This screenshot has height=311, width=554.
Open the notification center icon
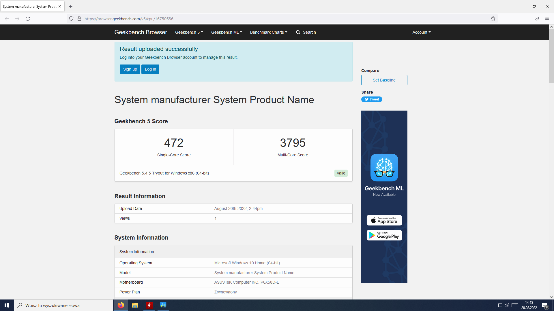545,305
